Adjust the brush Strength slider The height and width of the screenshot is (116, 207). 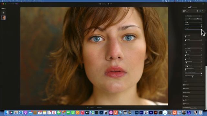(193, 30)
